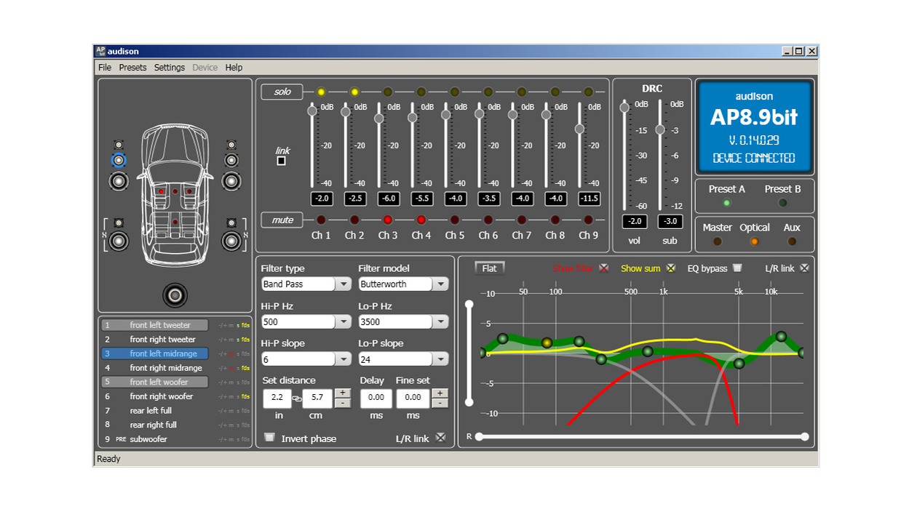
Task: Select the Preset A indicator light
Action: 726,203
